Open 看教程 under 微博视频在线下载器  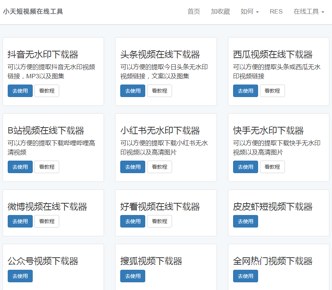point(47,221)
